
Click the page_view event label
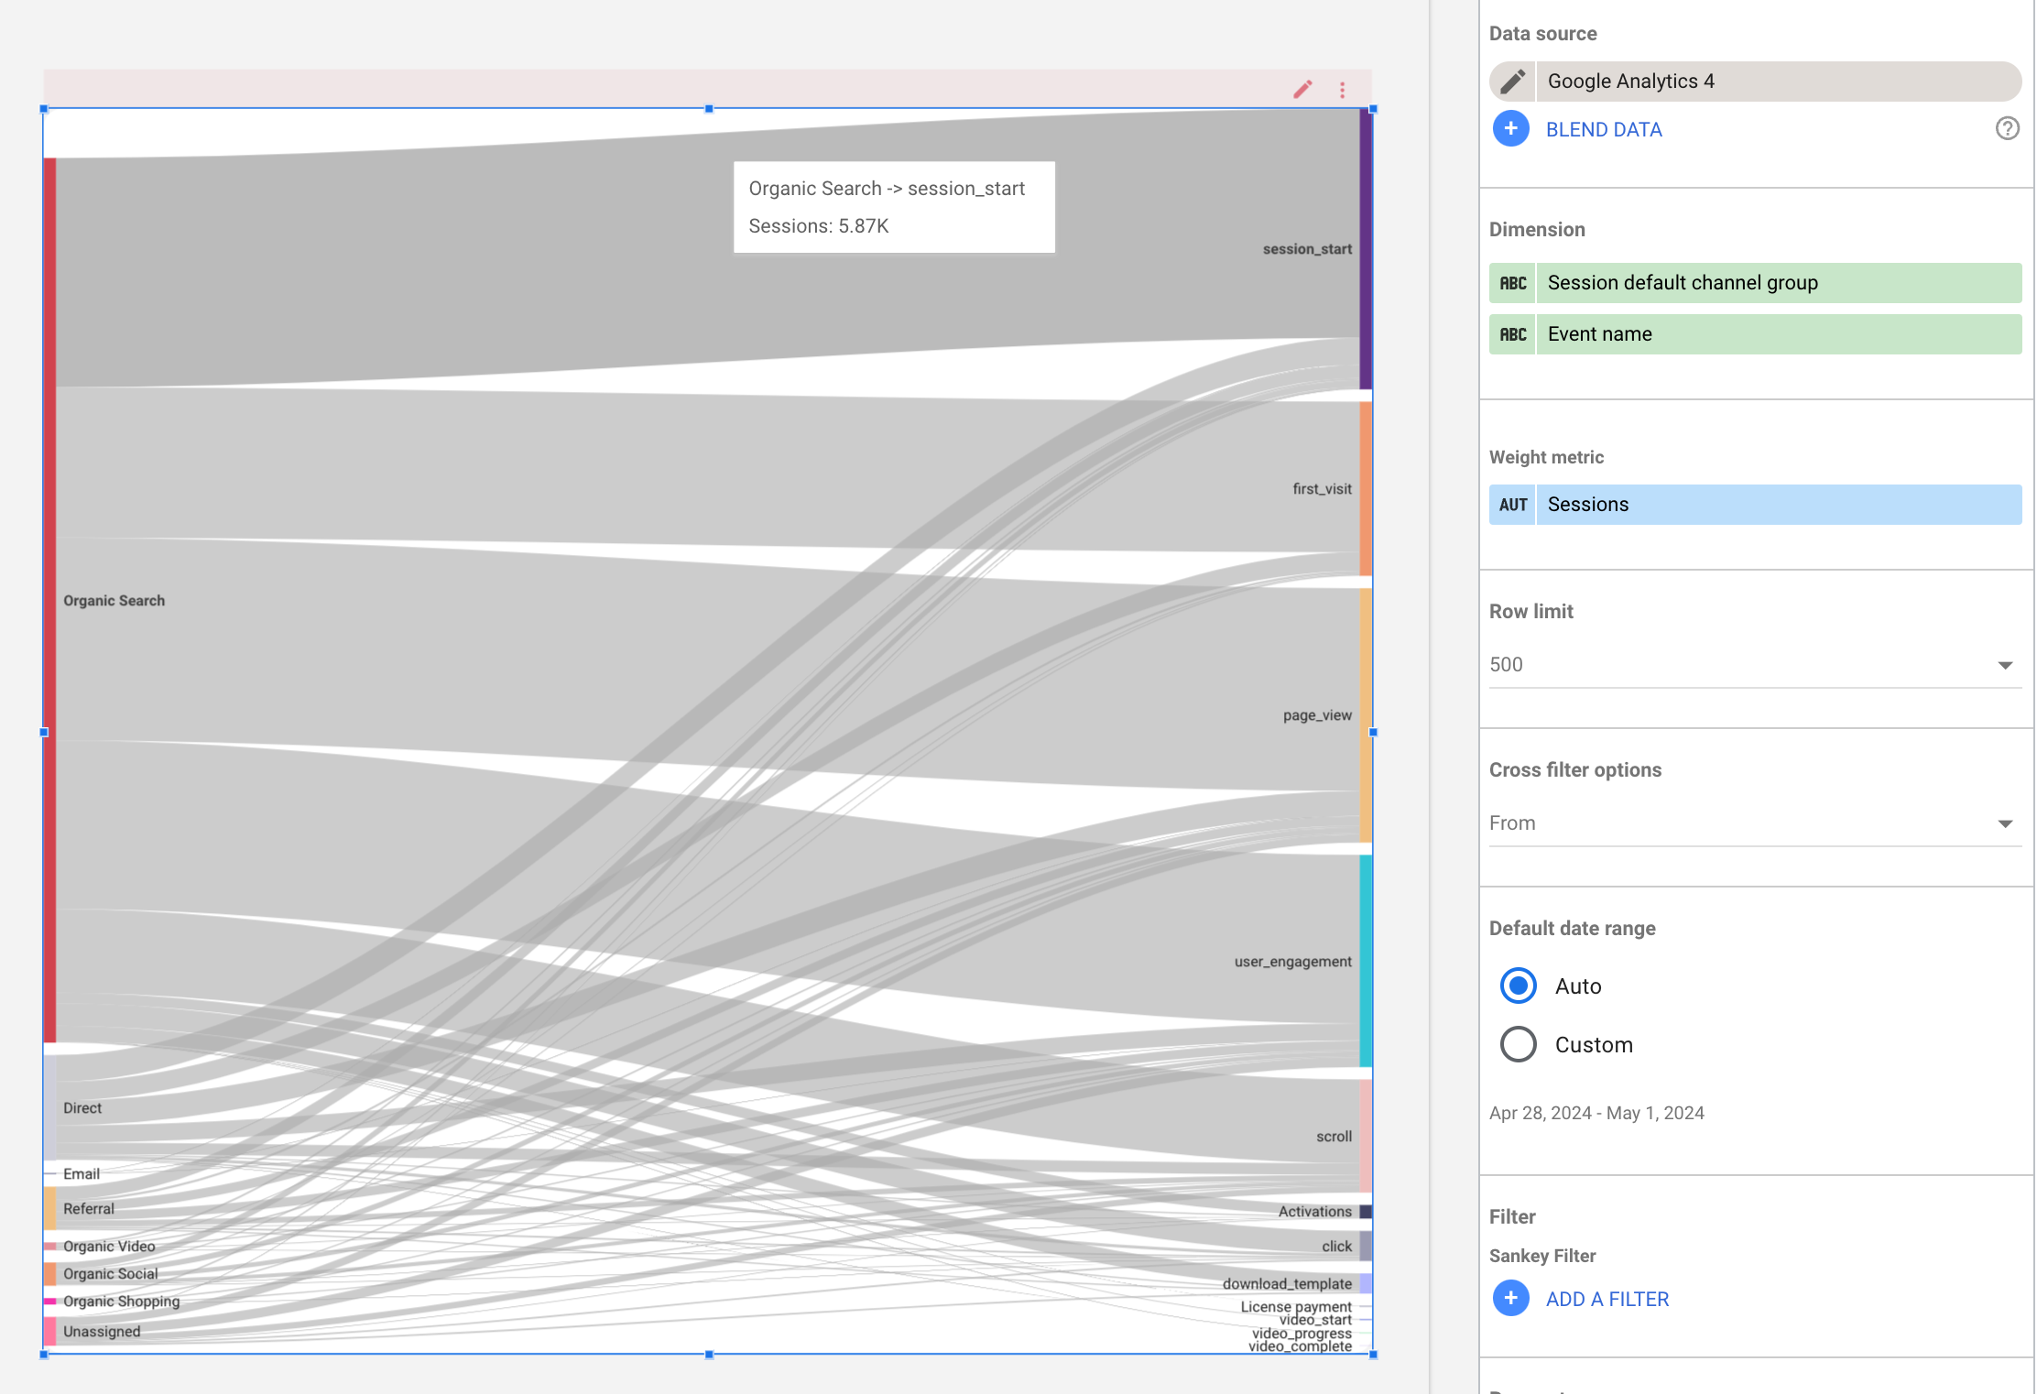[x=1317, y=715]
